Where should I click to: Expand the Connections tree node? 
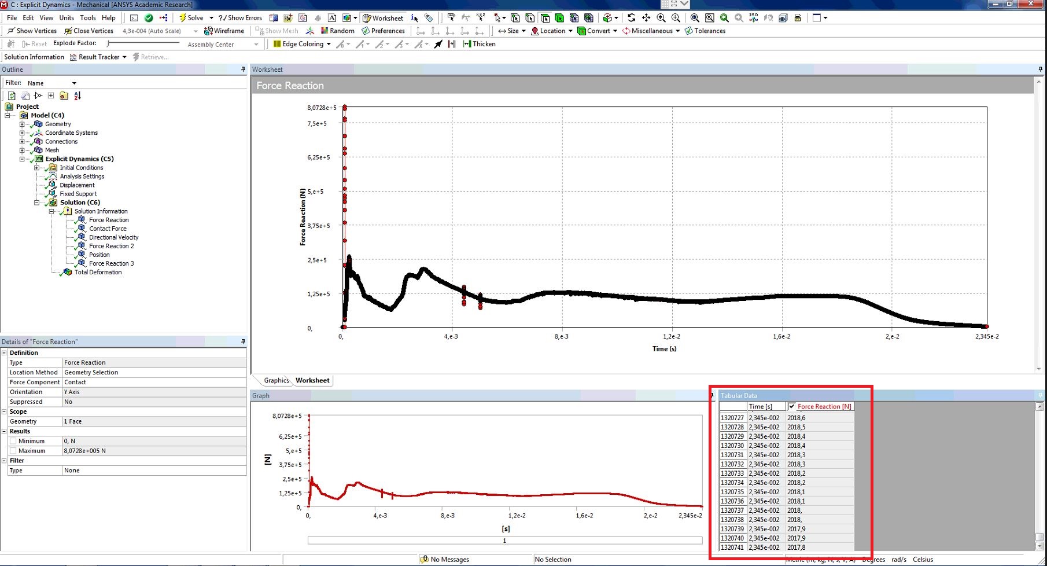[x=22, y=141]
